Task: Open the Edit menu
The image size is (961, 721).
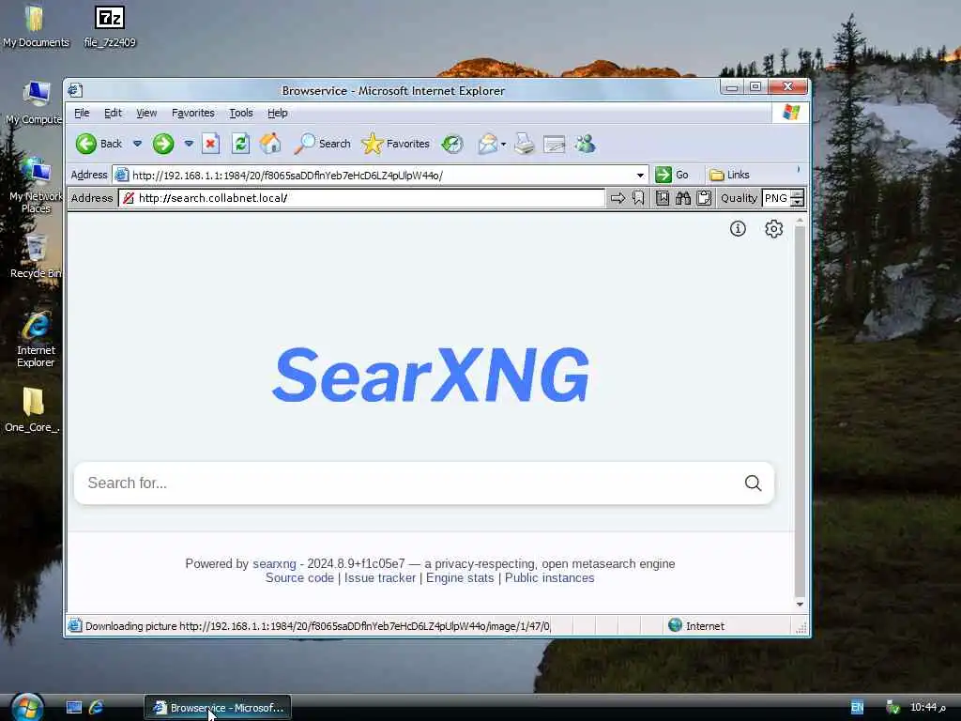Action: (x=113, y=113)
